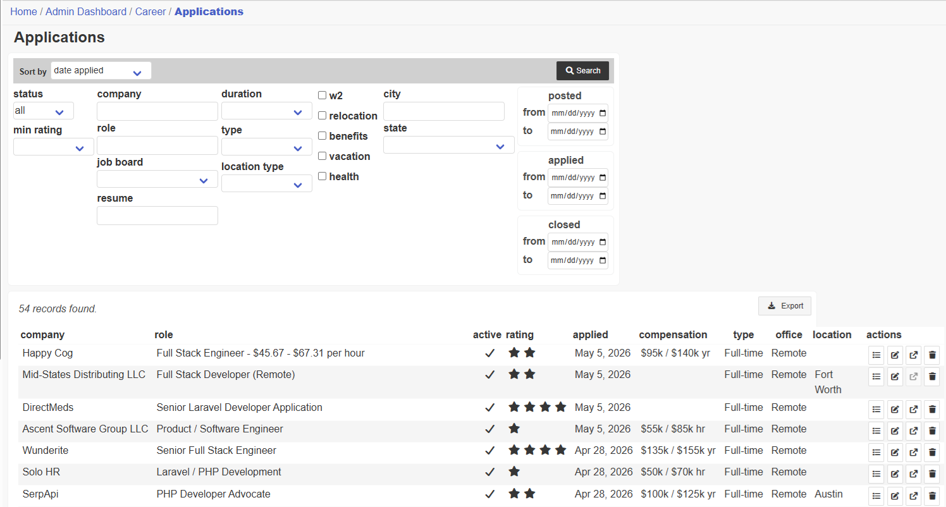This screenshot has width=946, height=507.
Task: Delete the Solo HR application
Action: click(932, 474)
